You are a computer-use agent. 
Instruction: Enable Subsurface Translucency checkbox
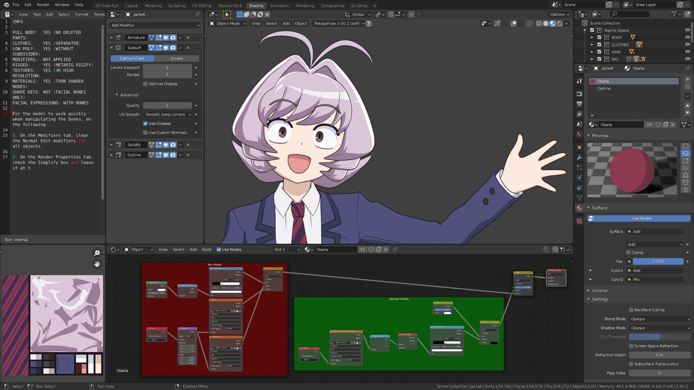(x=631, y=364)
